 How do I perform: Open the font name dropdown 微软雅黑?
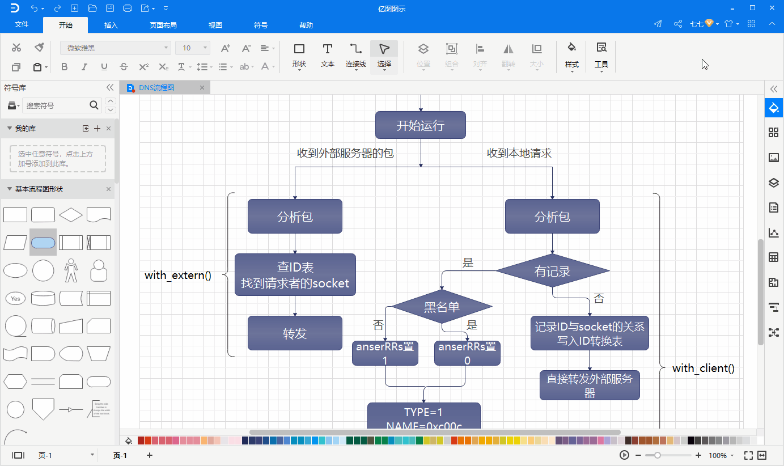pos(116,48)
